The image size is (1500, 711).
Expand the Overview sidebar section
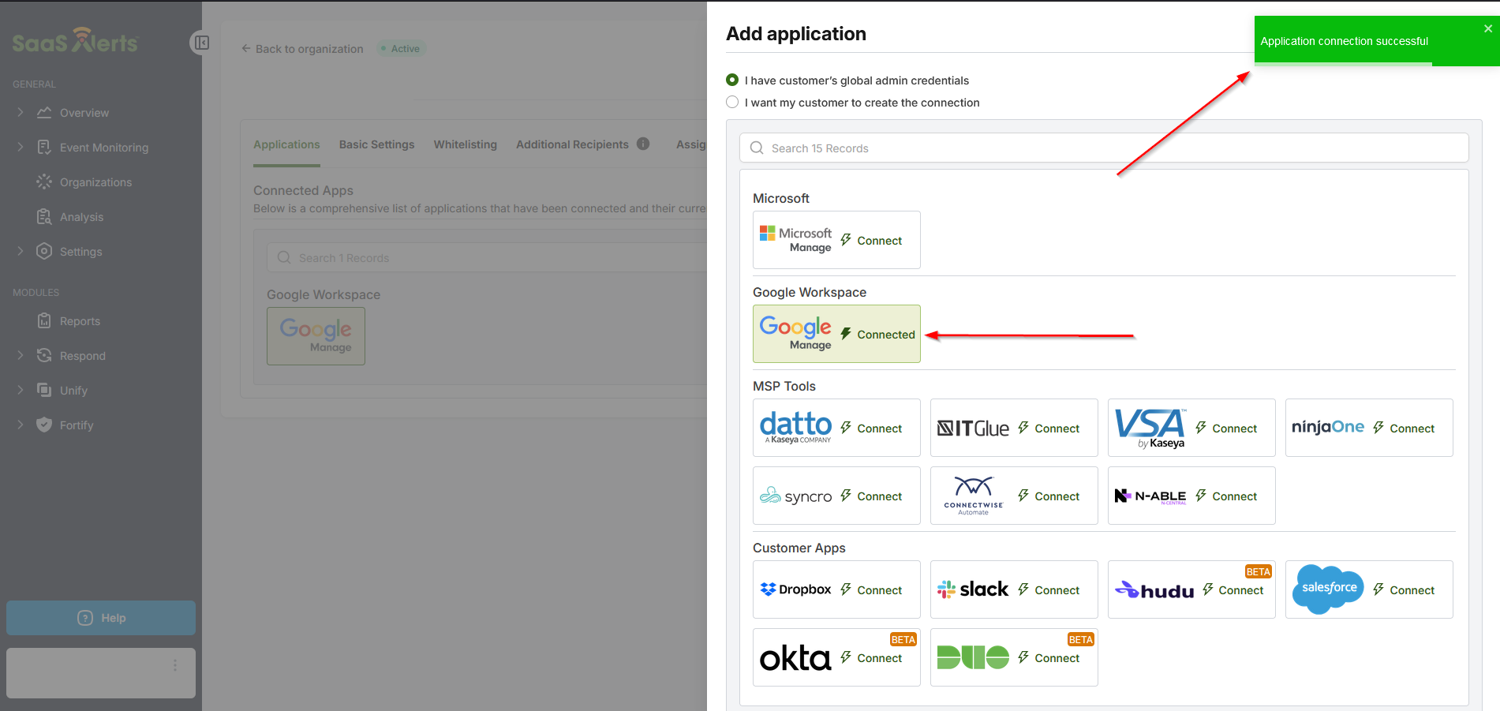coord(21,113)
